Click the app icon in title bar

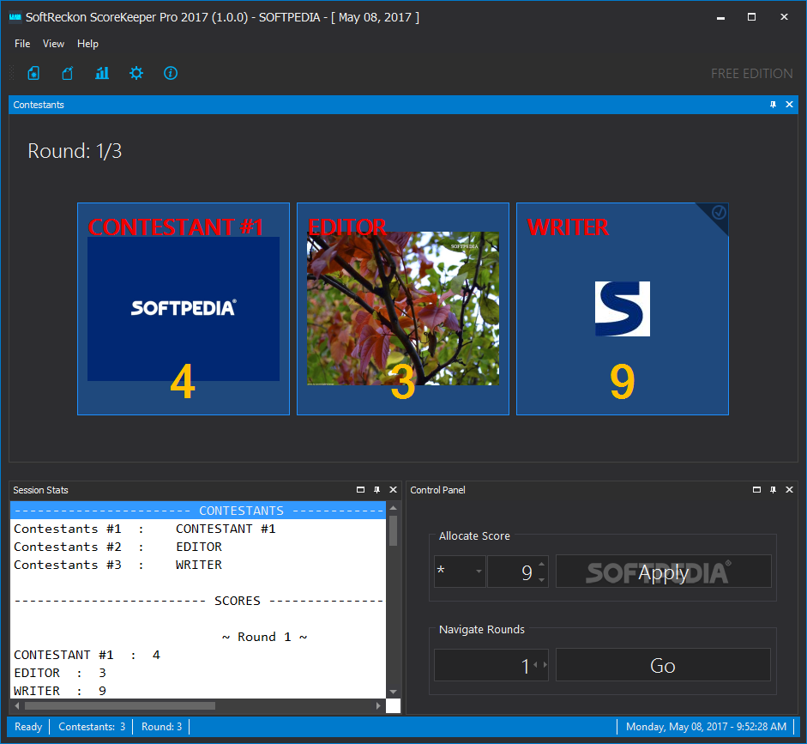click(15, 17)
